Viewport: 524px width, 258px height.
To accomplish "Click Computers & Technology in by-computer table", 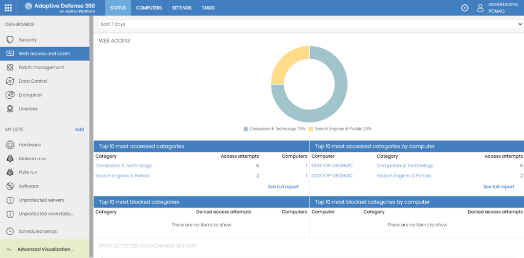I will (405, 165).
